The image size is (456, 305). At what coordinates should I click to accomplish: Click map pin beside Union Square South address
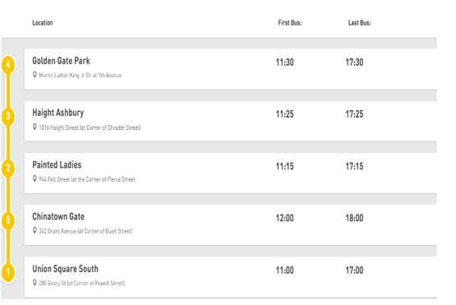coord(35,283)
